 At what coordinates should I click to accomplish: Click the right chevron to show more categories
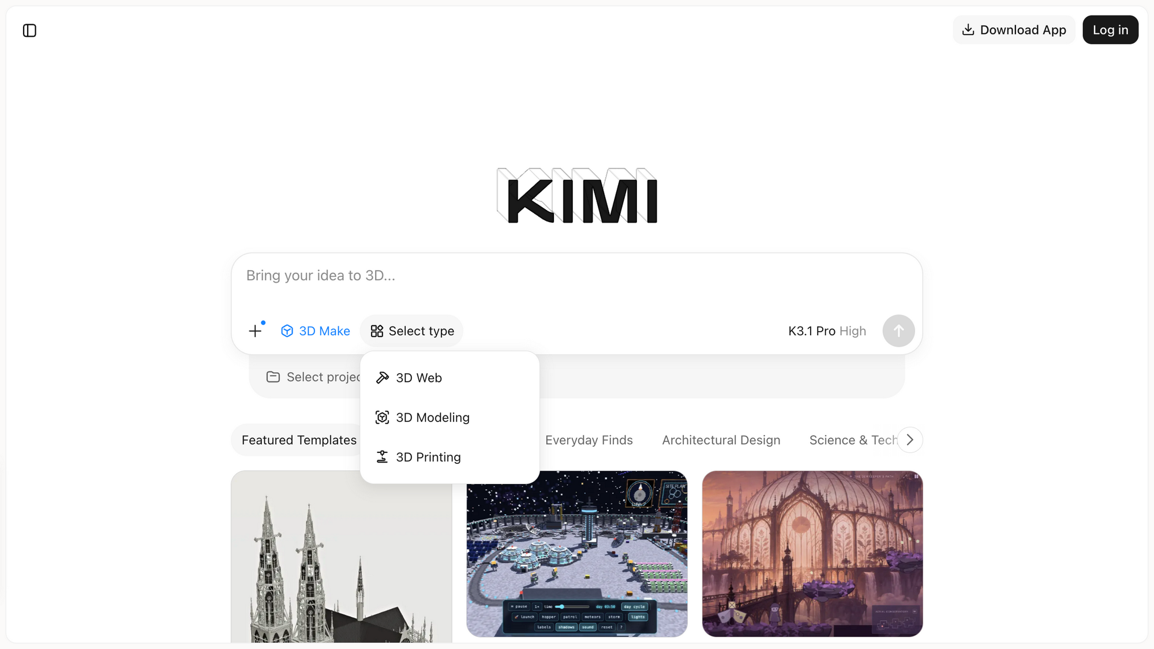tap(910, 440)
